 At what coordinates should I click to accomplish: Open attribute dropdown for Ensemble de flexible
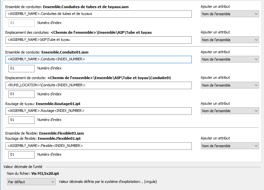(x=230, y=146)
